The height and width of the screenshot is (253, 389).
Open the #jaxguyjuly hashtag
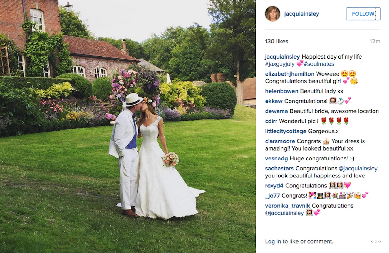click(280, 64)
